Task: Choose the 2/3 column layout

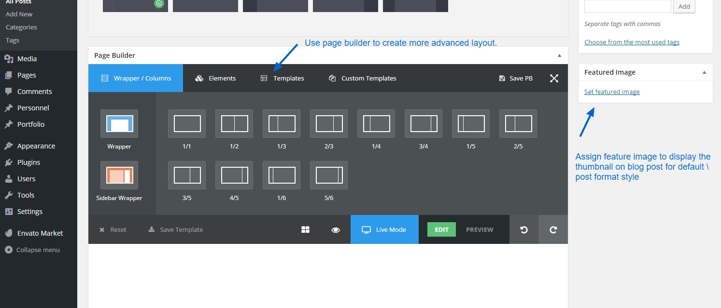Action: click(x=329, y=124)
